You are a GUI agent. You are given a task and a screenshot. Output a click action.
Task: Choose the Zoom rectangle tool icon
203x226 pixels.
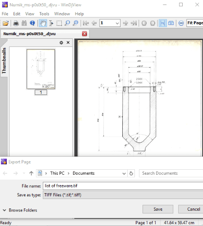(75, 23)
